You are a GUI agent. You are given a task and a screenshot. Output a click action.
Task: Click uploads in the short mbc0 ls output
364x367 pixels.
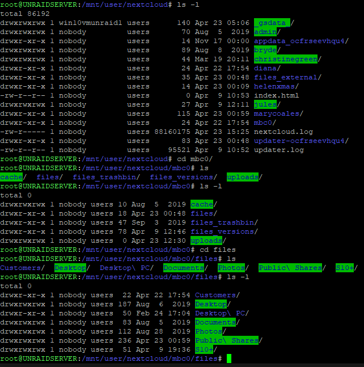click(x=243, y=177)
